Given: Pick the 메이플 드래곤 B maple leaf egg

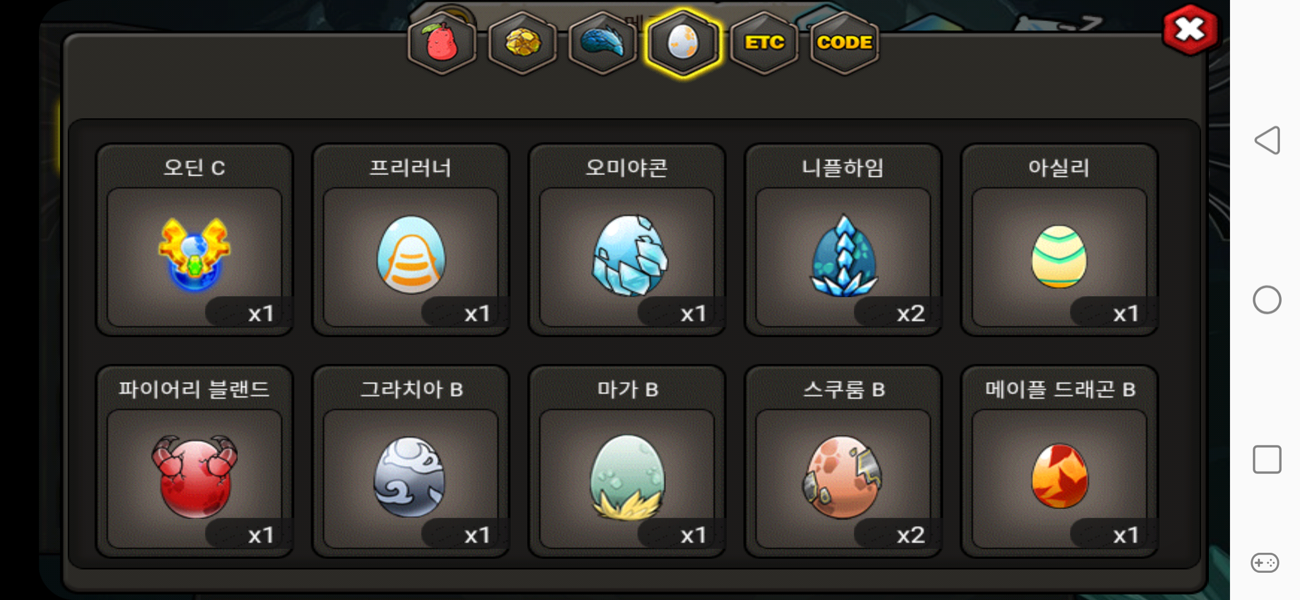Looking at the screenshot, I should [x=1059, y=461].
